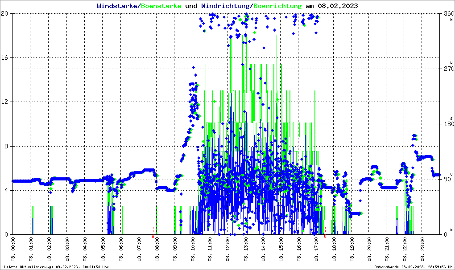Click the right axis value 90
Viewport: 455px width, 270px height.
point(447,179)
